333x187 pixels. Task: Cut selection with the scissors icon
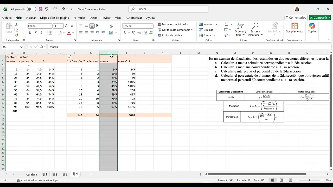(x=16, y=24)
